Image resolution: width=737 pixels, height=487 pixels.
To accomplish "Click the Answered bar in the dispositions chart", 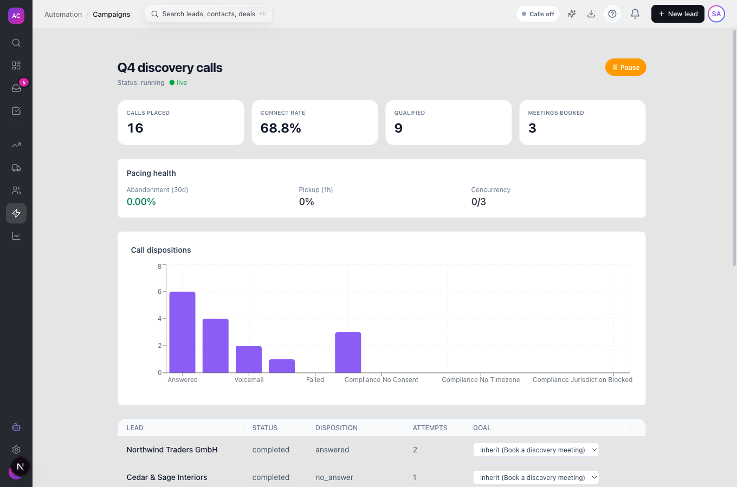I will 183,332.
